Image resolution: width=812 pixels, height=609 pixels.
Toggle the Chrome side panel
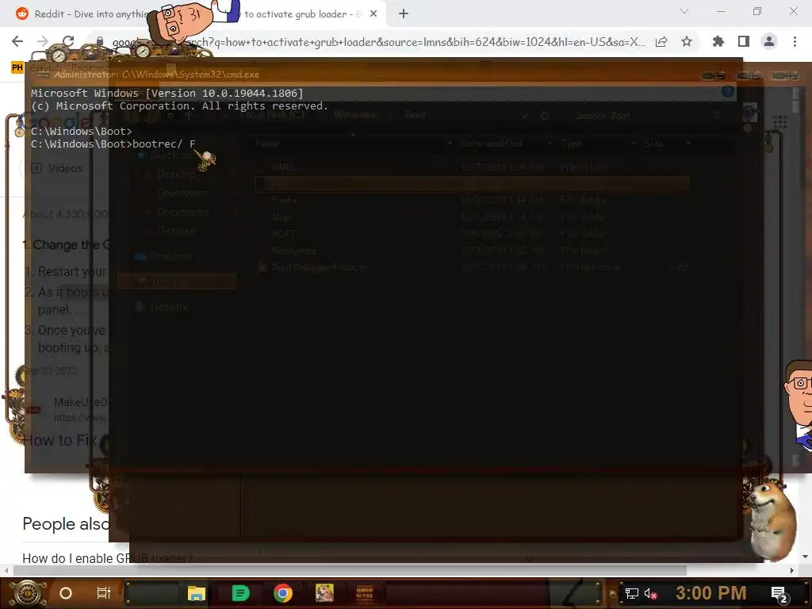pos(744,41)
